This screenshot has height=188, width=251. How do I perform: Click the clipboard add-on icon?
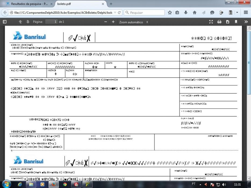(231, 12)
